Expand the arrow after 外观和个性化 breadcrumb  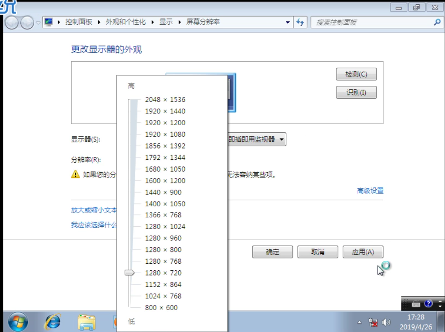pos(153,22)
